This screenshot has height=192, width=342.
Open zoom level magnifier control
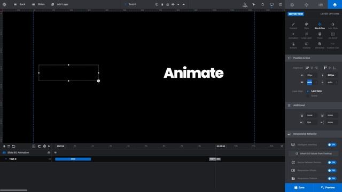pos(245,5)
